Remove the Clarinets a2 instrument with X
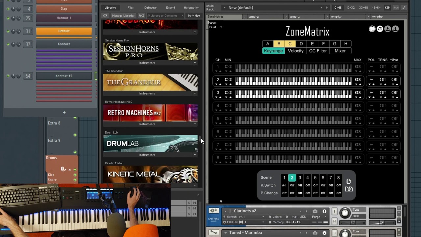The height and width of the screenshot is (237, 421). (399, 209)
